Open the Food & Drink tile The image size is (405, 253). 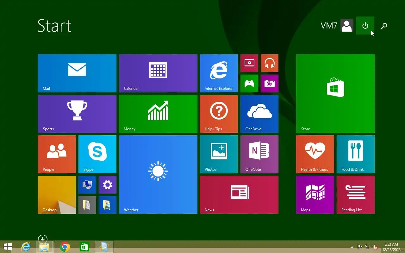click(x=356, y=154)
